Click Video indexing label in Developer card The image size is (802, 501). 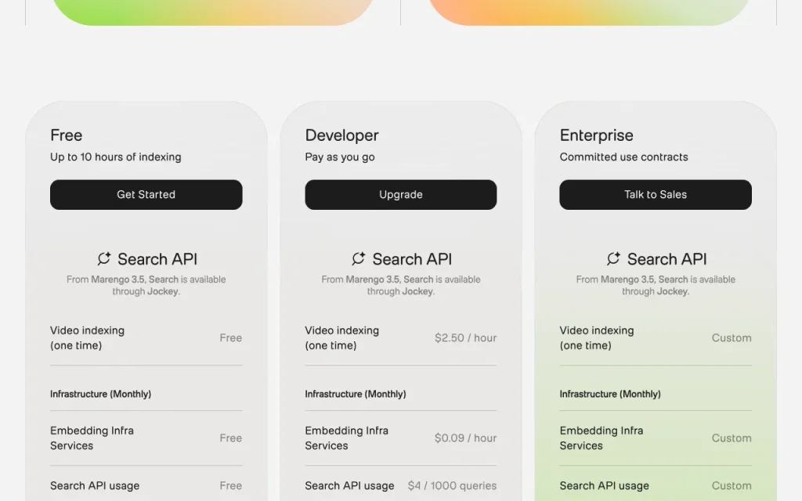[x=341, y=338]
